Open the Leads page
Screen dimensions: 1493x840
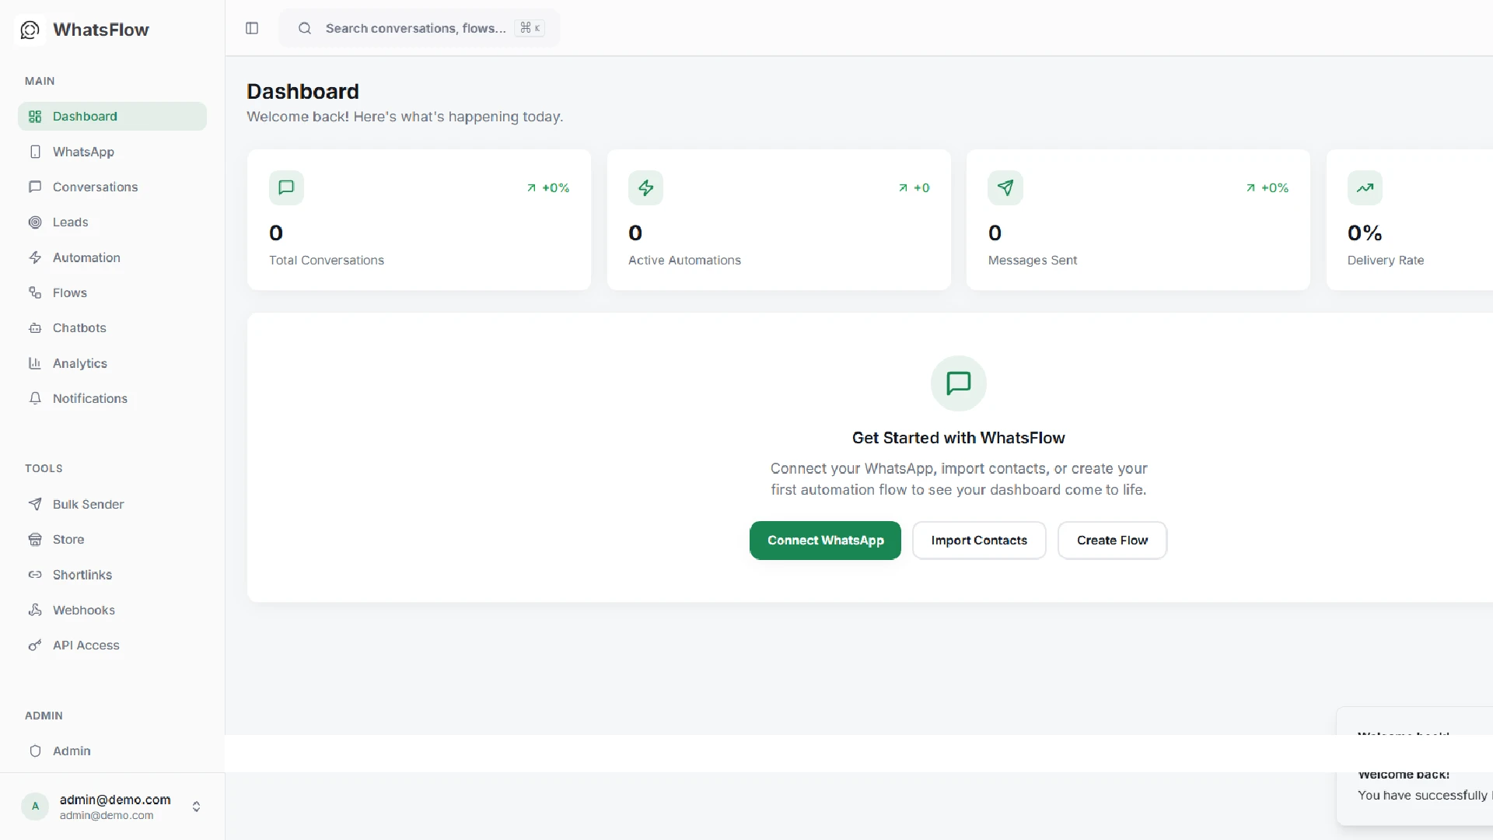pos(112,222)
